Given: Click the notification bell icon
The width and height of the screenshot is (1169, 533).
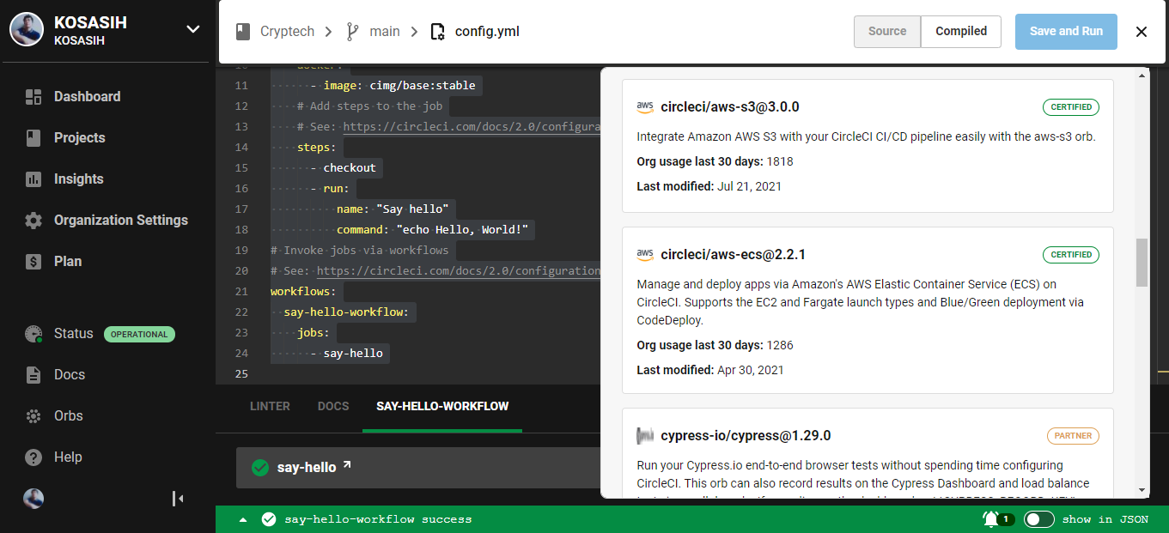Looking at the screenshot, I should 991,519.
